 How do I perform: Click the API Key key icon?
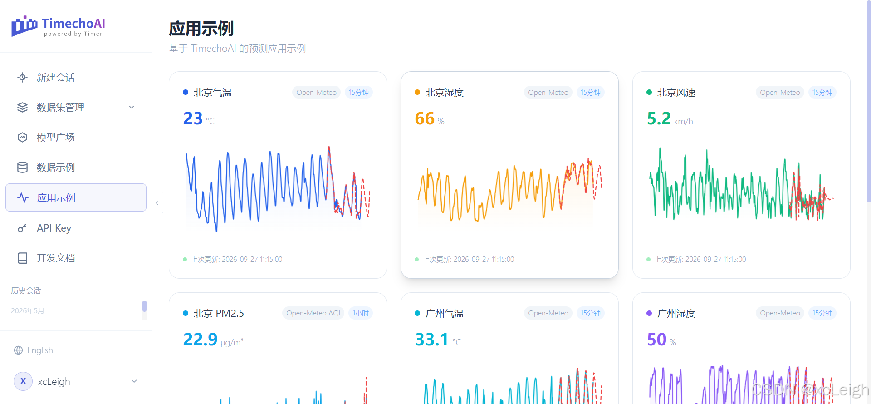click(x=22, y=228)
